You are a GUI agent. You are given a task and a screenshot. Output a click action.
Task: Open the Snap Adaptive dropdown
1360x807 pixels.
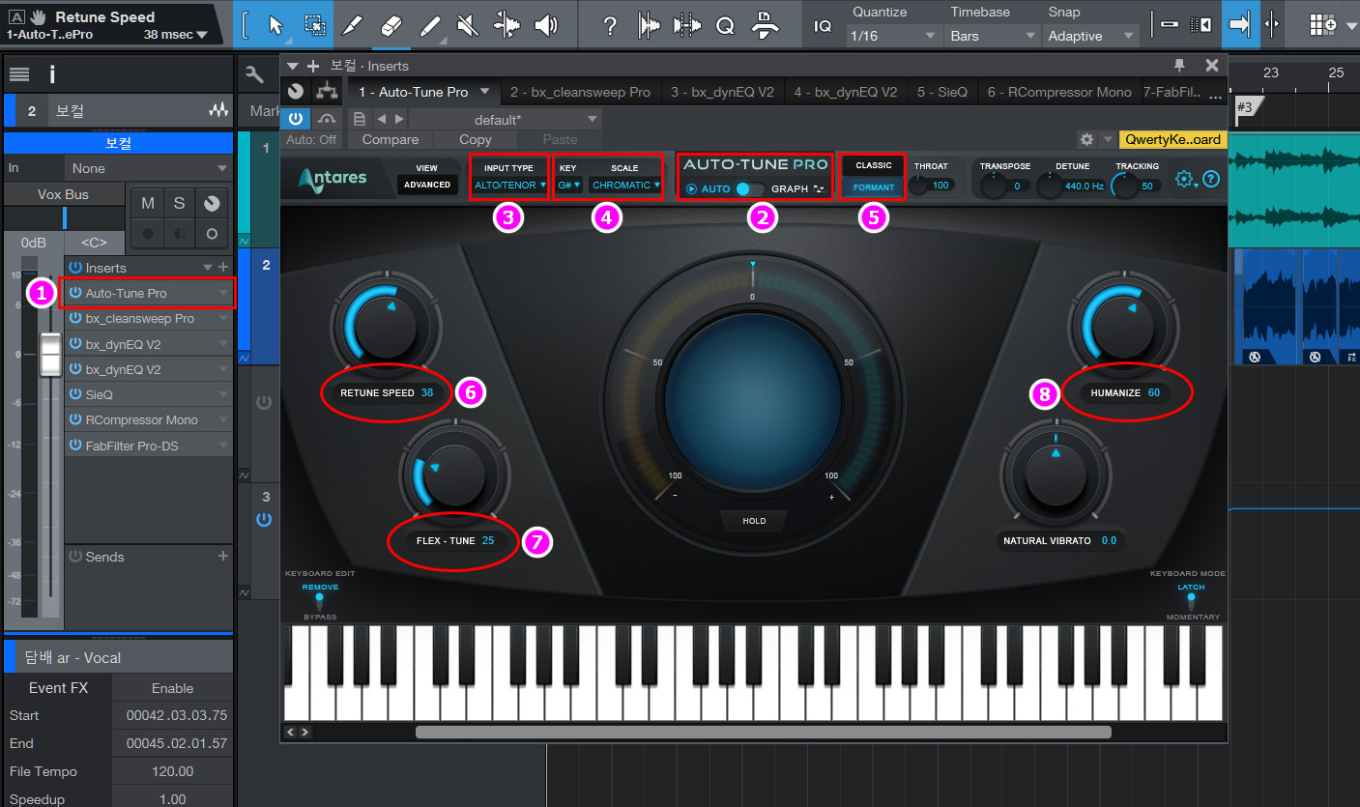click(x=1091, y=36)
